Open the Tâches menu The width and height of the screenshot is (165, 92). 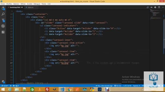point(44,4)
